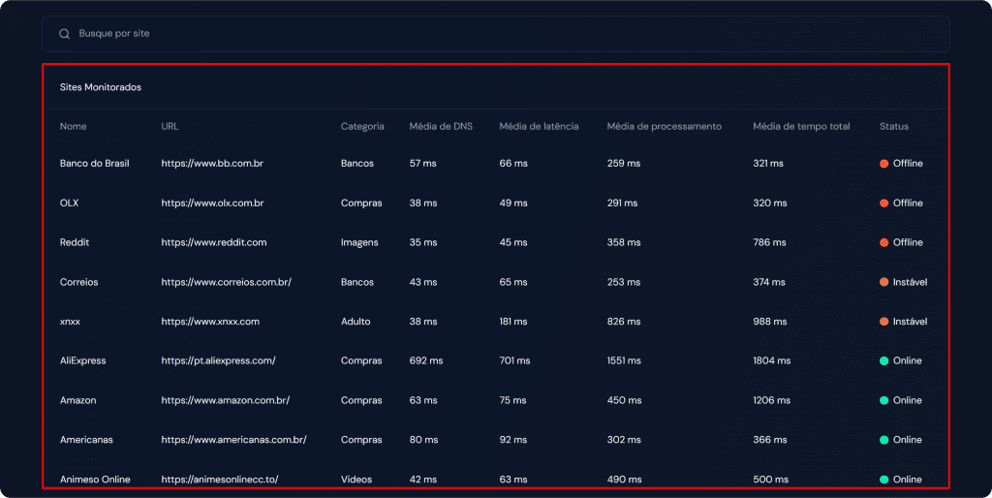This screenshot has width=992, height=498.
Task: Select the Correios name cell
Action: click(x=79, y=282)
